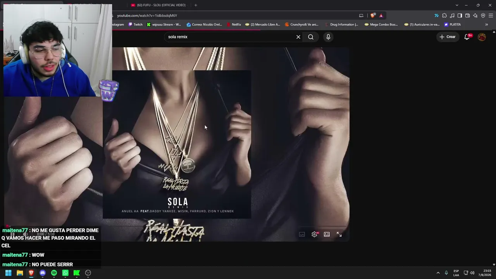Open network settings from system tray
The height and width of the screenshot is (279, 496).
tap(466, 273)
